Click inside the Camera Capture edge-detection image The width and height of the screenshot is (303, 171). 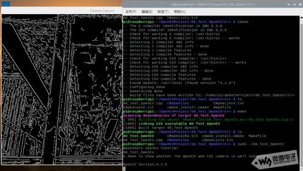62,89
